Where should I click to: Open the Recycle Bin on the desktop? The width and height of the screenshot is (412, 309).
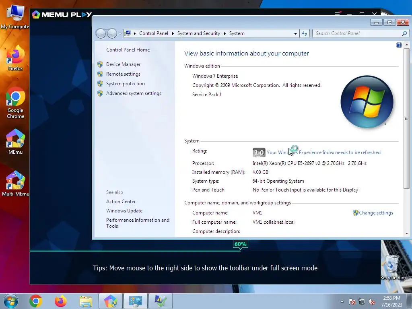[393, 267]
